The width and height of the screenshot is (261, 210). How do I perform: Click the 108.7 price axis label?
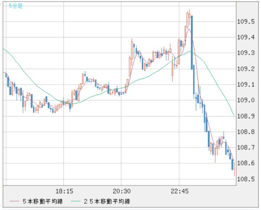coord(247,148)
